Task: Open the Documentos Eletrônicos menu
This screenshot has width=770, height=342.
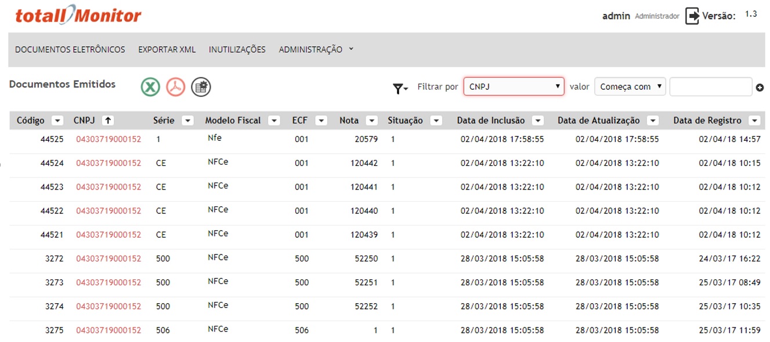Action: pos(70,49)
